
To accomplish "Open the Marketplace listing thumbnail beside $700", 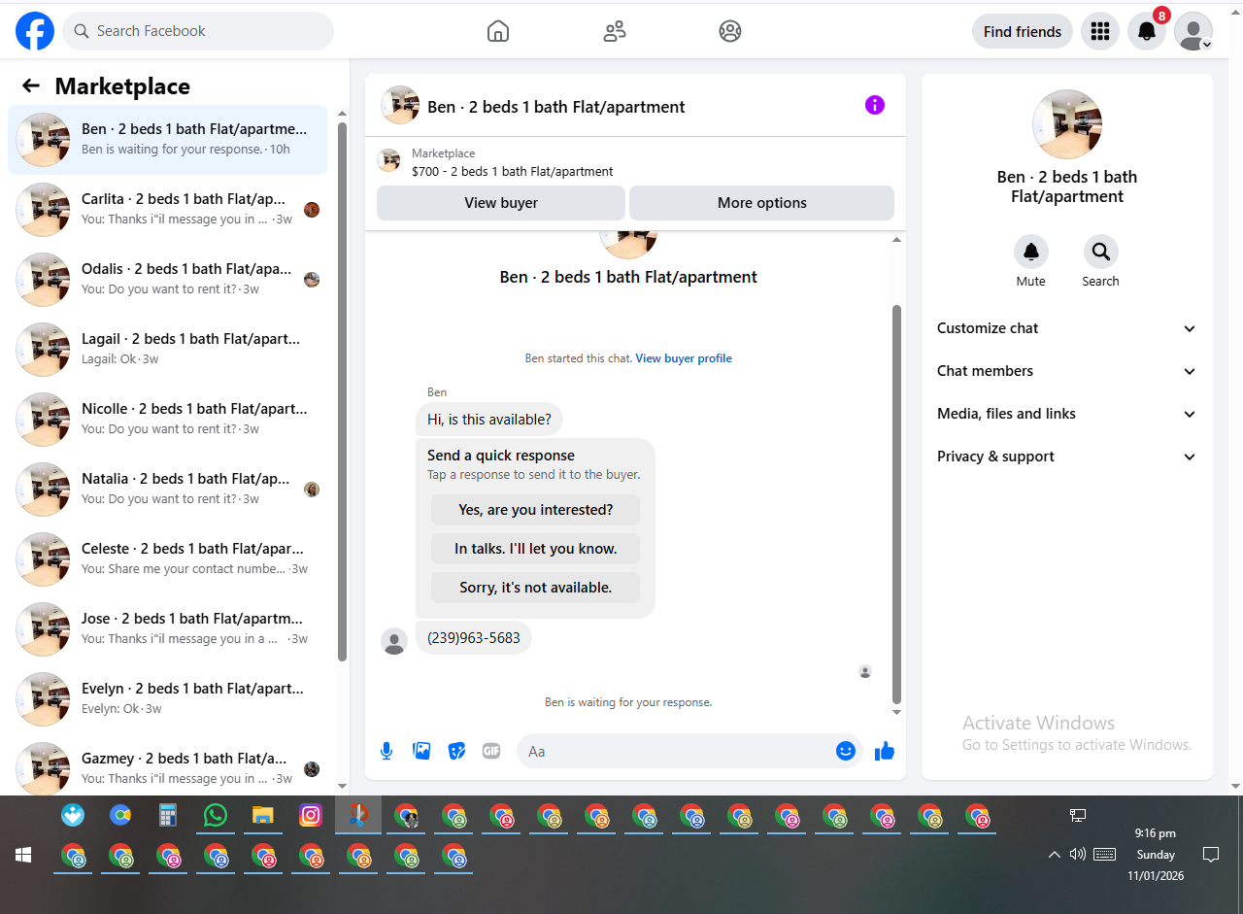I will pyautogui.click(x=388, y=161).
